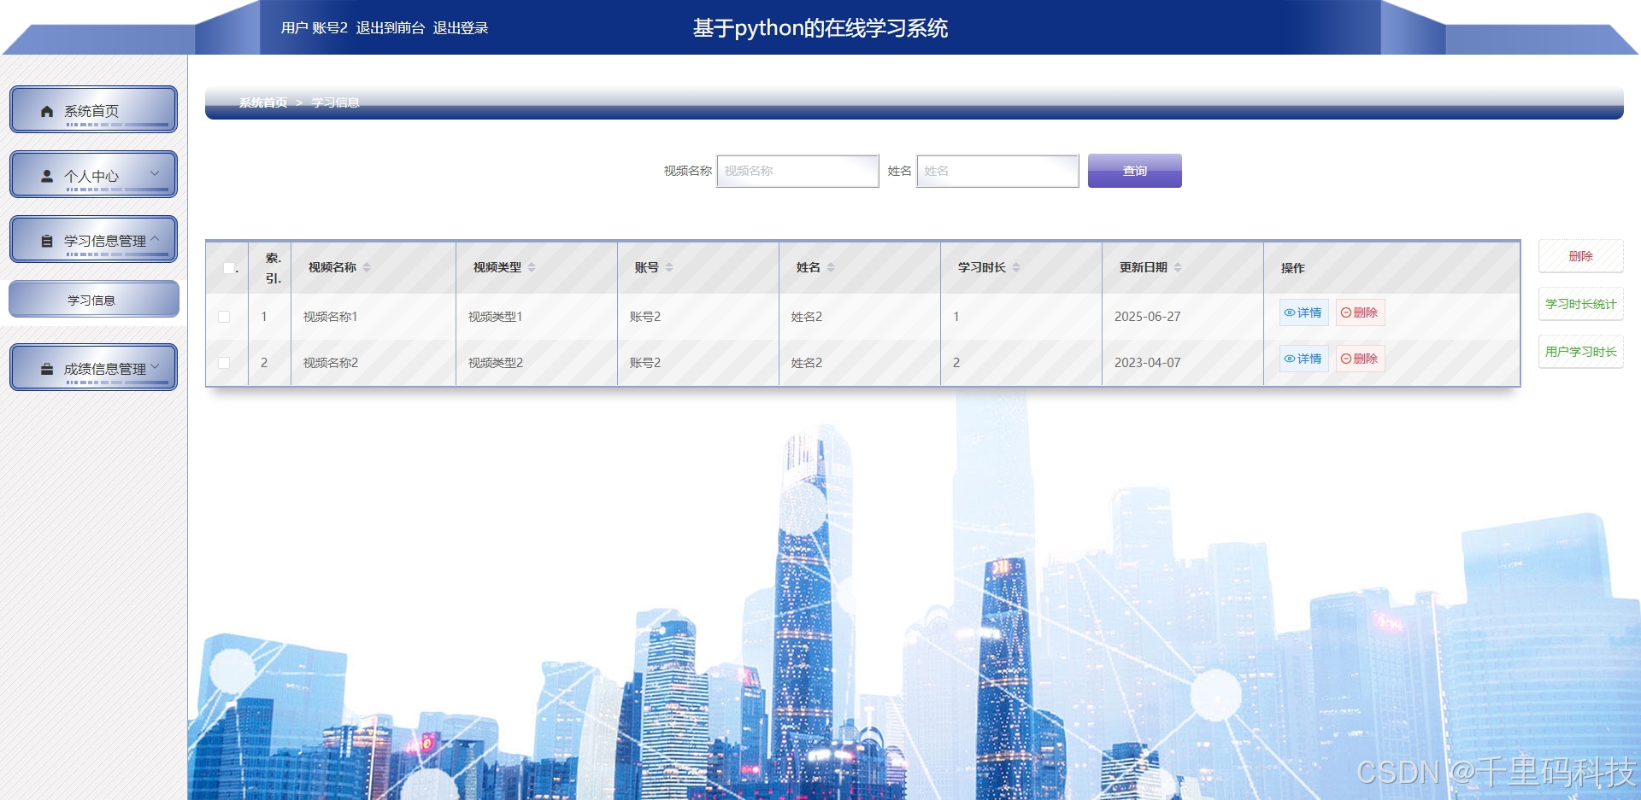1641x800 pixels.
Task: Check the row checkbox for 视频名称1
Action: pos(224,317)
